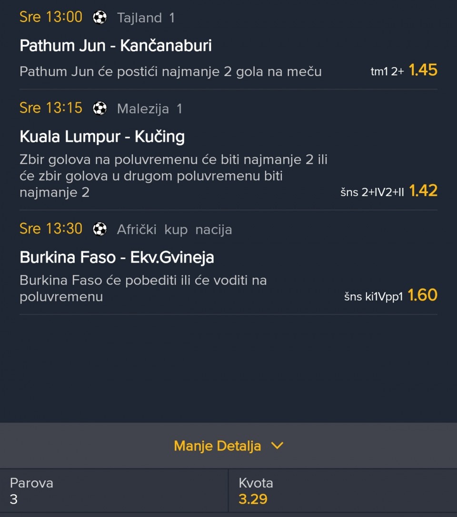Click the Malezija 1 league label

(x=149, y=109)
